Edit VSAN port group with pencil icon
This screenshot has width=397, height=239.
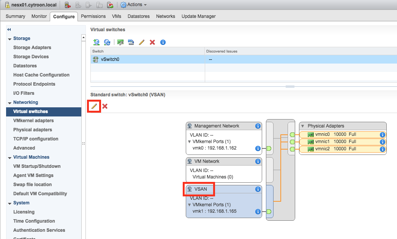[x=94, y=106]
